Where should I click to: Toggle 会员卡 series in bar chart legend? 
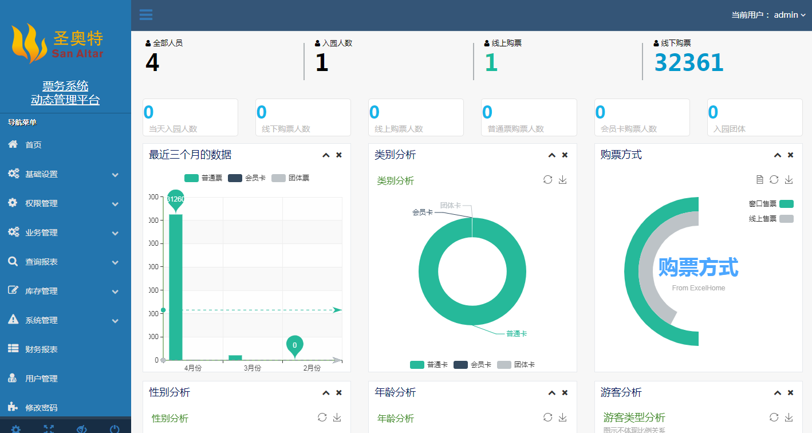coord(247,178)
